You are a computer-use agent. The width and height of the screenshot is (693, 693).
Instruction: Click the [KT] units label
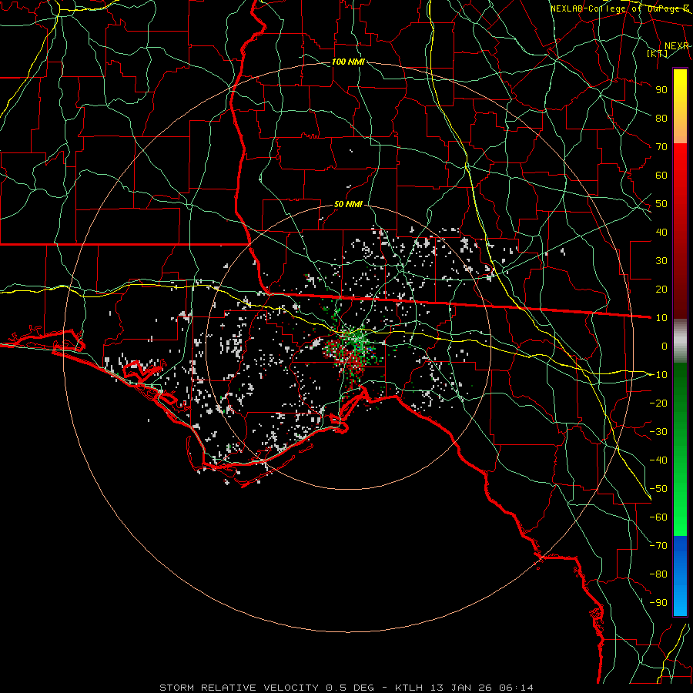click(x=658, y=53)
